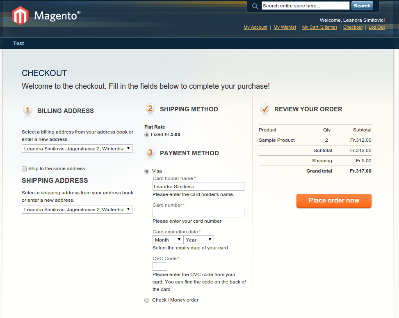Click the Card number input field
399x318 pixels.
click(198, 213)
